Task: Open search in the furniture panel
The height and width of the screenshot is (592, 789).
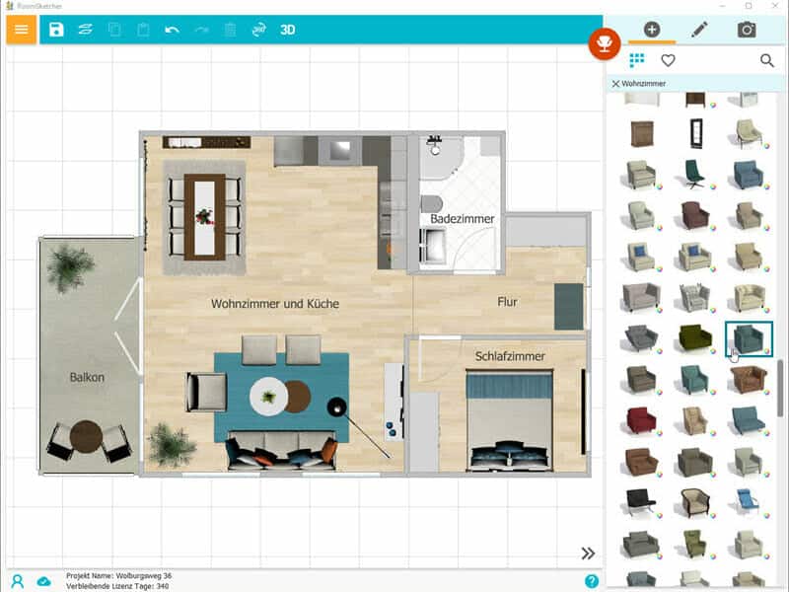Action: click(767, 60)
